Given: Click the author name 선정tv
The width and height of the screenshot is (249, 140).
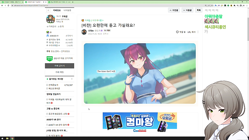Looking at the screenshot, I should coord(91,30).
